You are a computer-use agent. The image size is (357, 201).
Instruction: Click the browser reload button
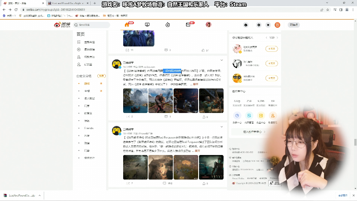coord(16,9)
